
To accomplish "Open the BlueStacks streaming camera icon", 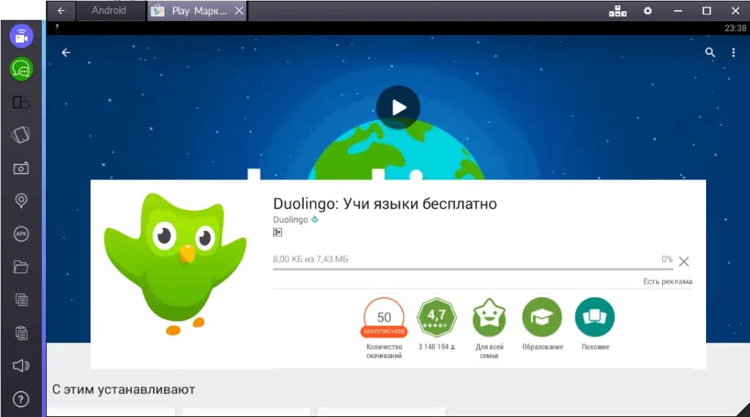I will tap(21, 37).
